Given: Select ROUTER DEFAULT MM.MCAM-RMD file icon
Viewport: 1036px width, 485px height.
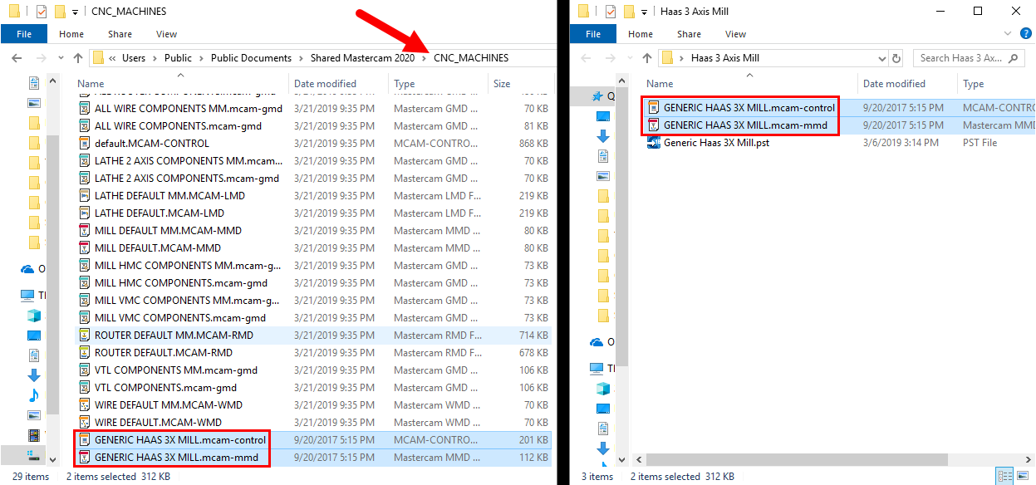Looking at the screenshot, I should click(84, 336).
